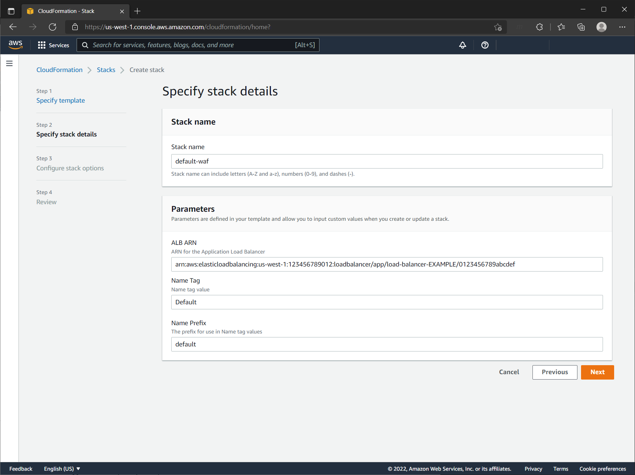The image size is (635, 475).
Task: Open browser extensions puzzle icon
Action: point(539,27)
